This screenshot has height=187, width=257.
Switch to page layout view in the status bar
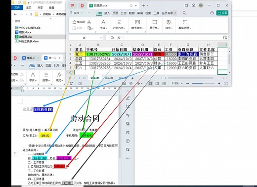tap(157, 84)
